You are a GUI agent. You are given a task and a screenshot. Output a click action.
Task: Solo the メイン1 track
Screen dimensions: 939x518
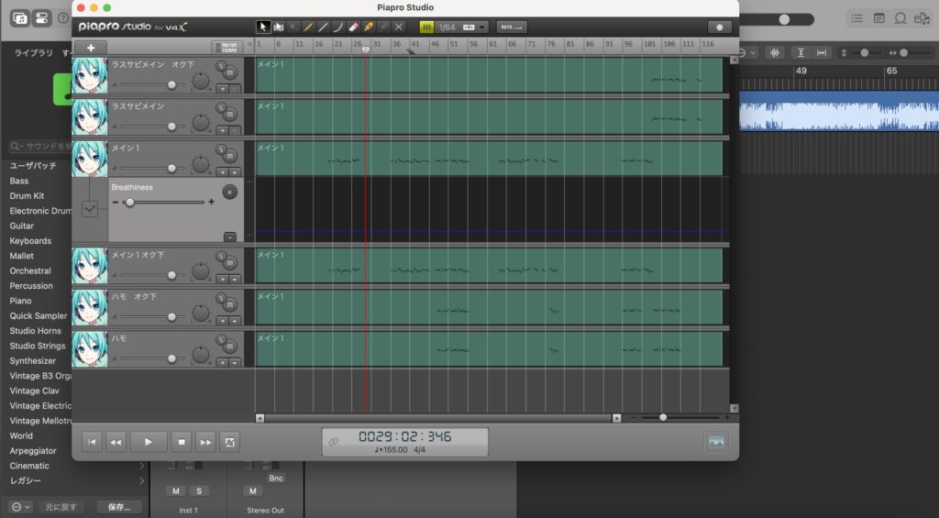pos(220,149)
